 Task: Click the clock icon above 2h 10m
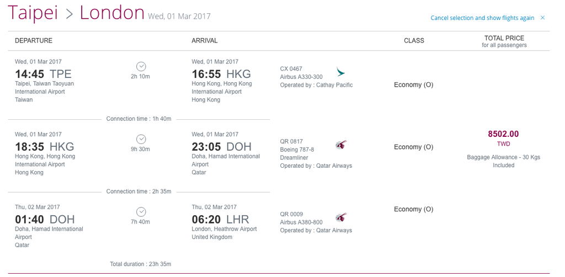click(141, 66)
